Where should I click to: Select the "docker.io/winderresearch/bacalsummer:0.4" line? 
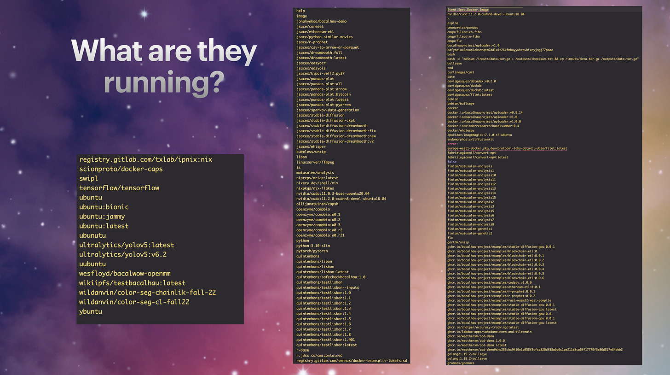(x=483, y=126)
